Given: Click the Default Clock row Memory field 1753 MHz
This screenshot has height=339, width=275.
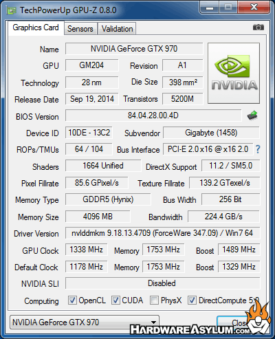Looking at the screenshot, I should pyautogui.click(x=164, y=267).
